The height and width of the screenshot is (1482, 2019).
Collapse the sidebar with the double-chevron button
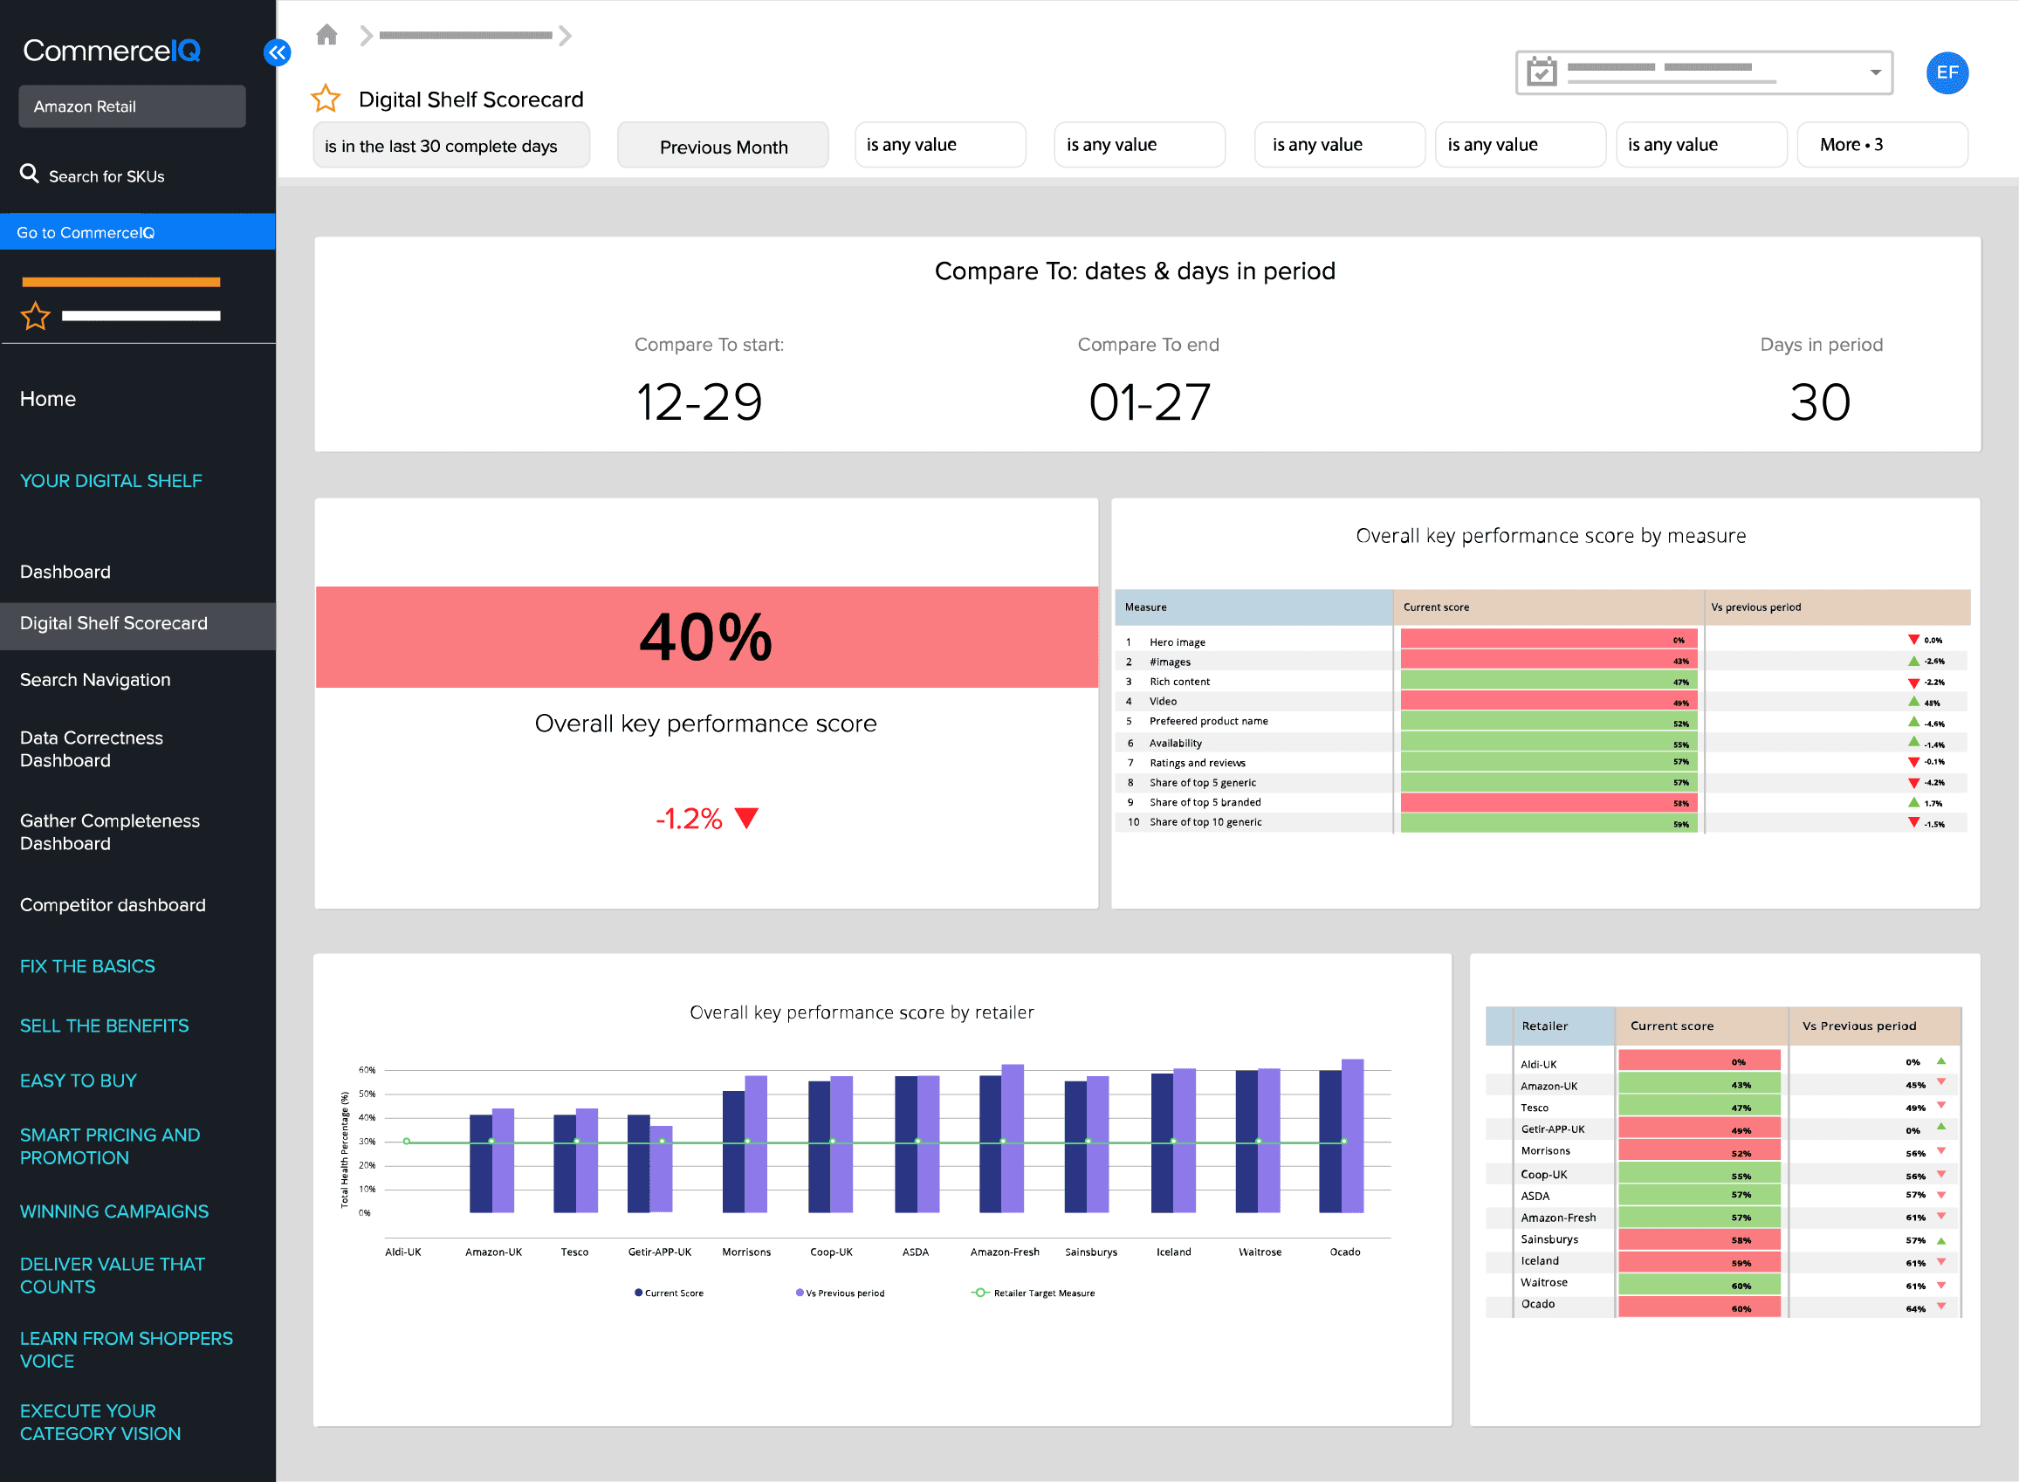(278, 52)
